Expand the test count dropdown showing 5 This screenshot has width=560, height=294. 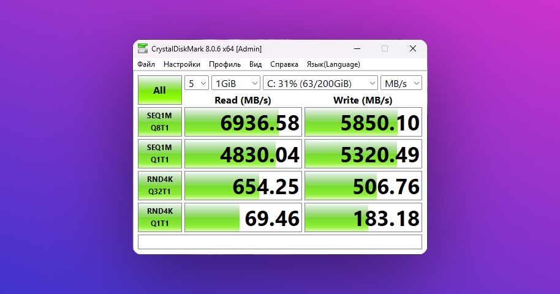click(x=197, y=83)
